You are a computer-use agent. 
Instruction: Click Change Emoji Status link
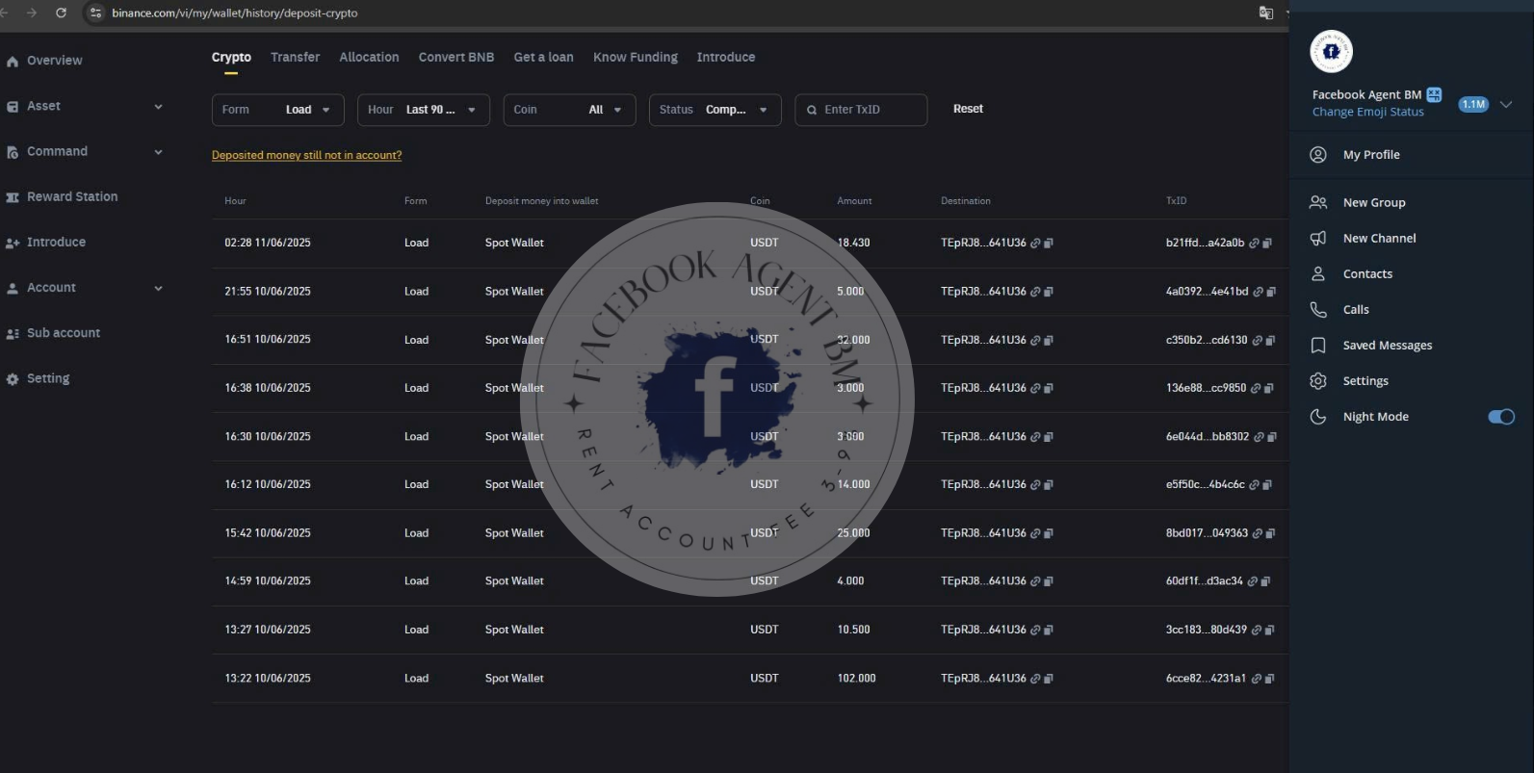[1368, 112]
